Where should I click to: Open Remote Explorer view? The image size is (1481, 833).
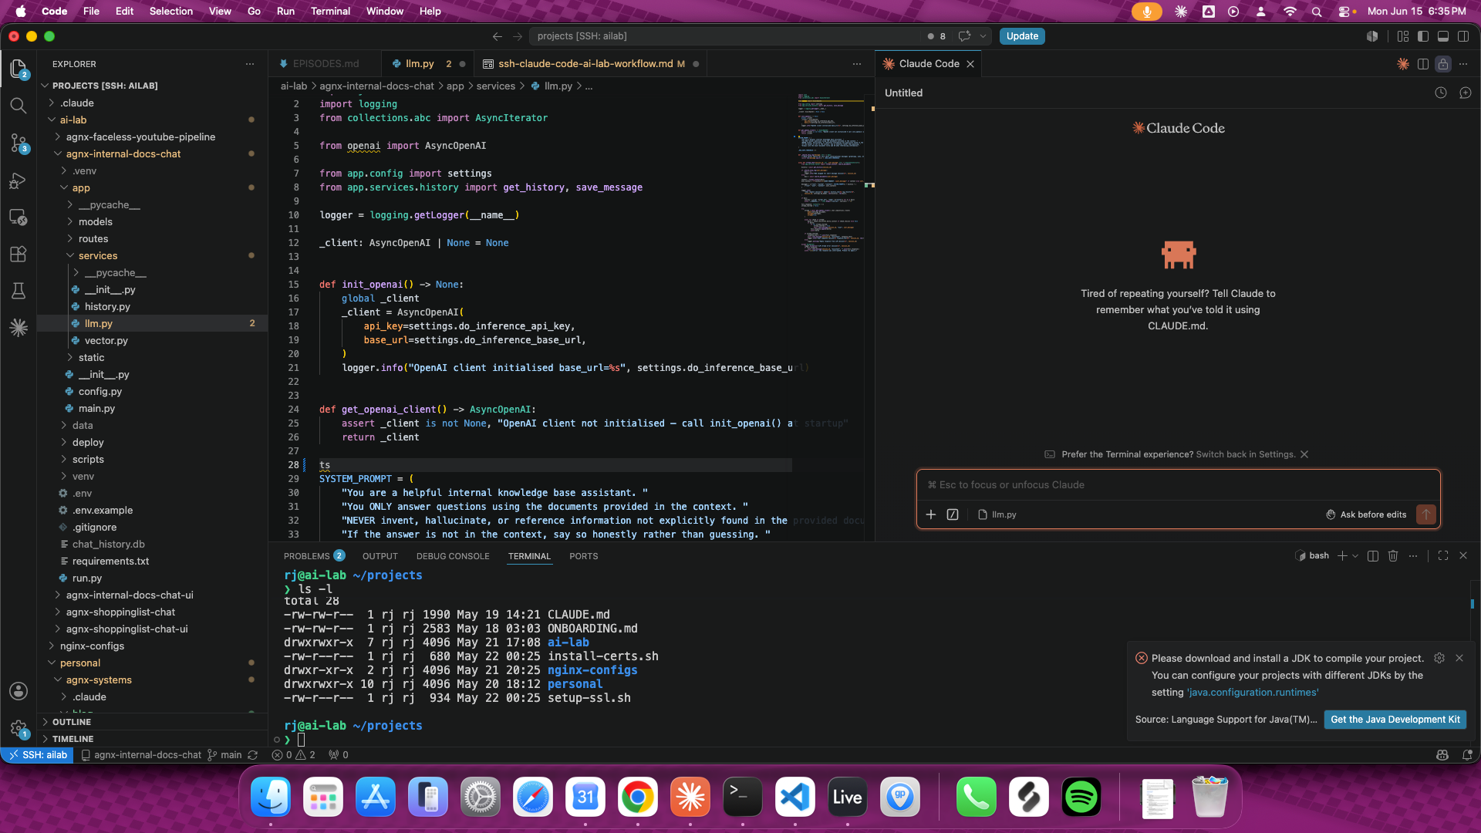tap(19, 217)
